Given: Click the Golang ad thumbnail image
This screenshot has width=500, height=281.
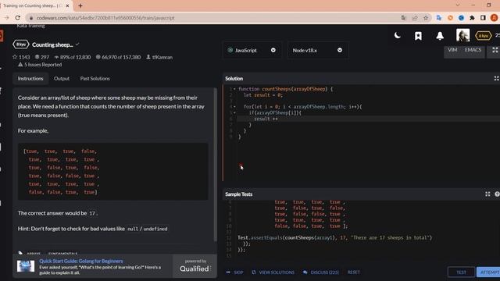Looking at the screenshot, I should tap(26, 266).
